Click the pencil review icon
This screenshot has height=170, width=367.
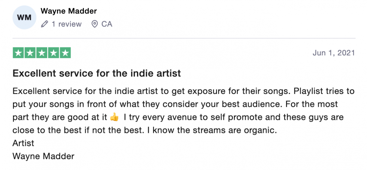[45, 24]
